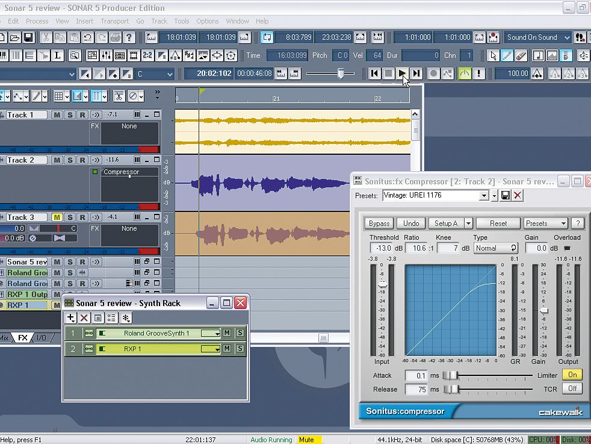591x444 pixels.
Task: Arm Track 1 for recording
Action: pos(82,114)
